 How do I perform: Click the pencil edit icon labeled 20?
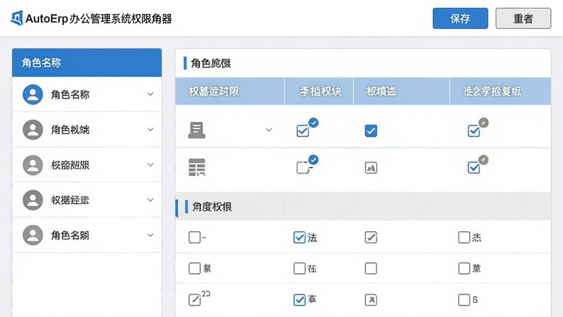pos(195,300)
